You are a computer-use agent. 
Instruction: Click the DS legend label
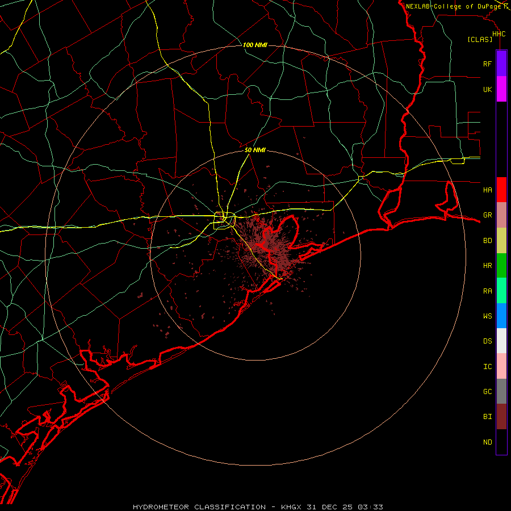pos(487,341)
